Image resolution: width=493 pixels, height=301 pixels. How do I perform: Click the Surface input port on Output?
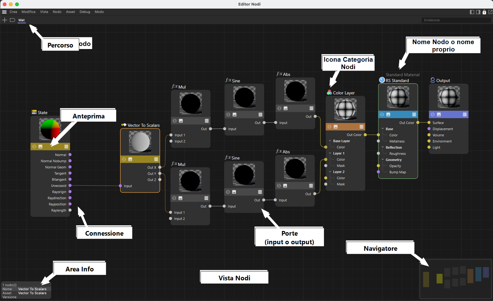[429, 123]
